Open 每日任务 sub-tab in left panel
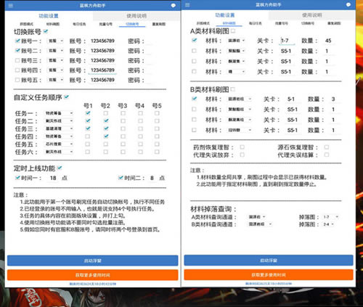The height and width of the screenshot is (307, 363). (x=79, y=24)
